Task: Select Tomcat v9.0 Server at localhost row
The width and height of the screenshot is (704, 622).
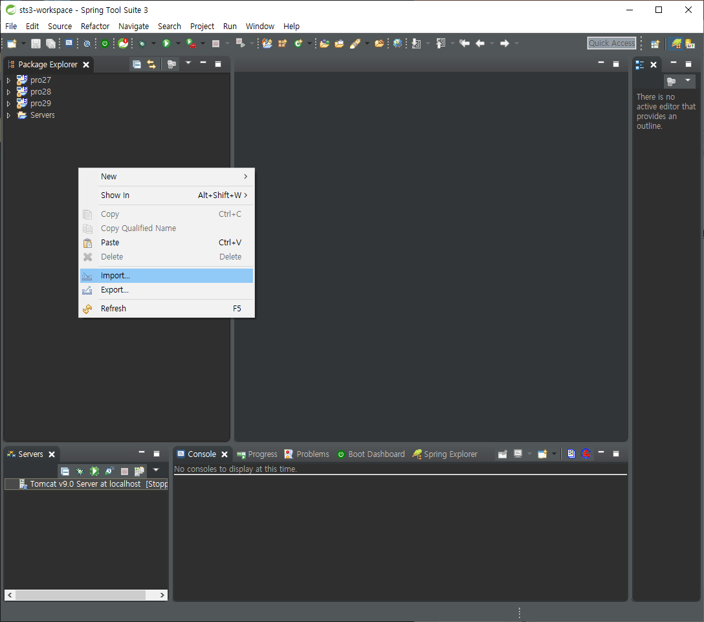Action: pyautogui.click(x=86, y=484)
